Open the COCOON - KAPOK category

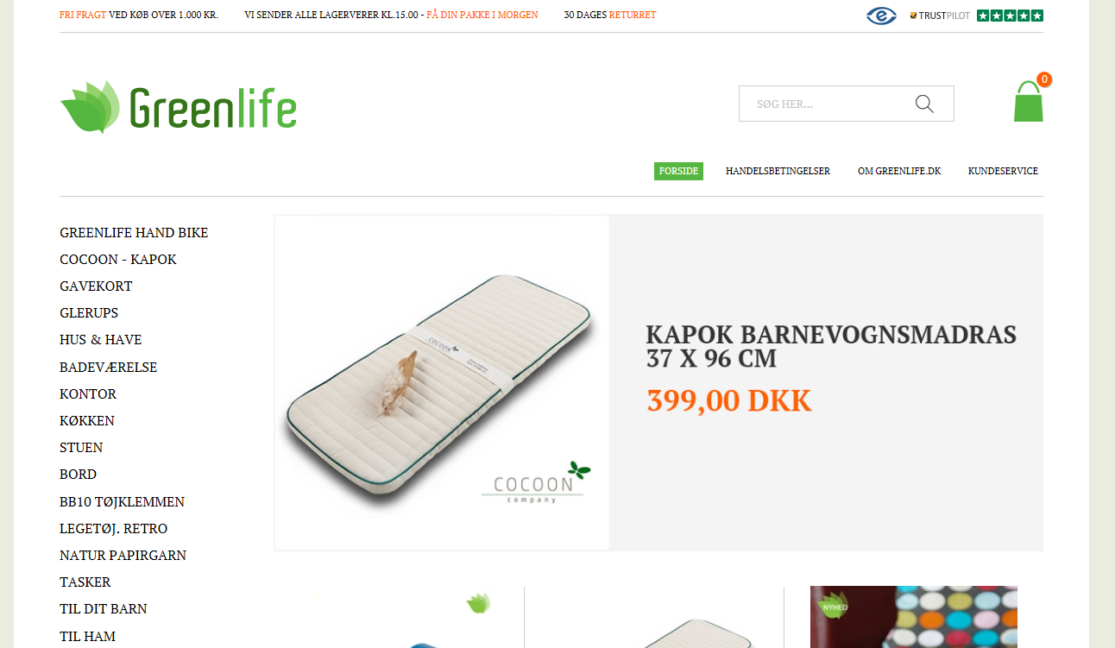[118, 260]
